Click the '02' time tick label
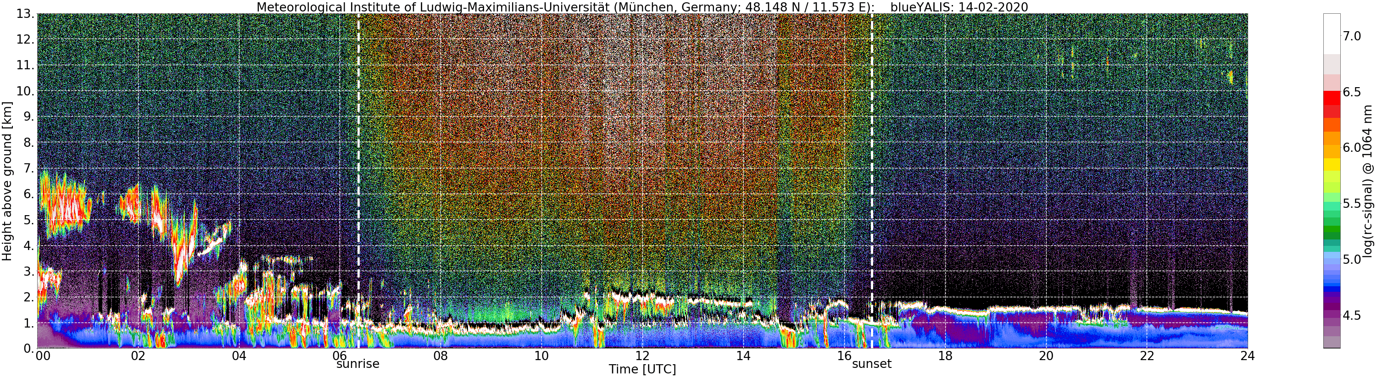 coord(139,356)
